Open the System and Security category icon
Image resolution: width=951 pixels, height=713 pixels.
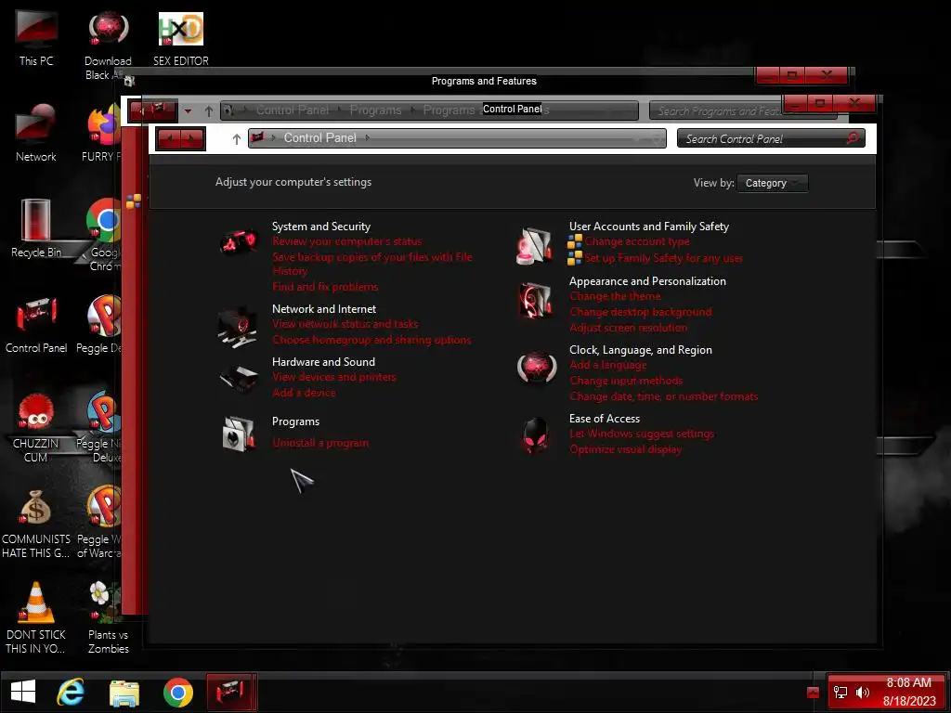pyautogui.click(x=239, y=243)
